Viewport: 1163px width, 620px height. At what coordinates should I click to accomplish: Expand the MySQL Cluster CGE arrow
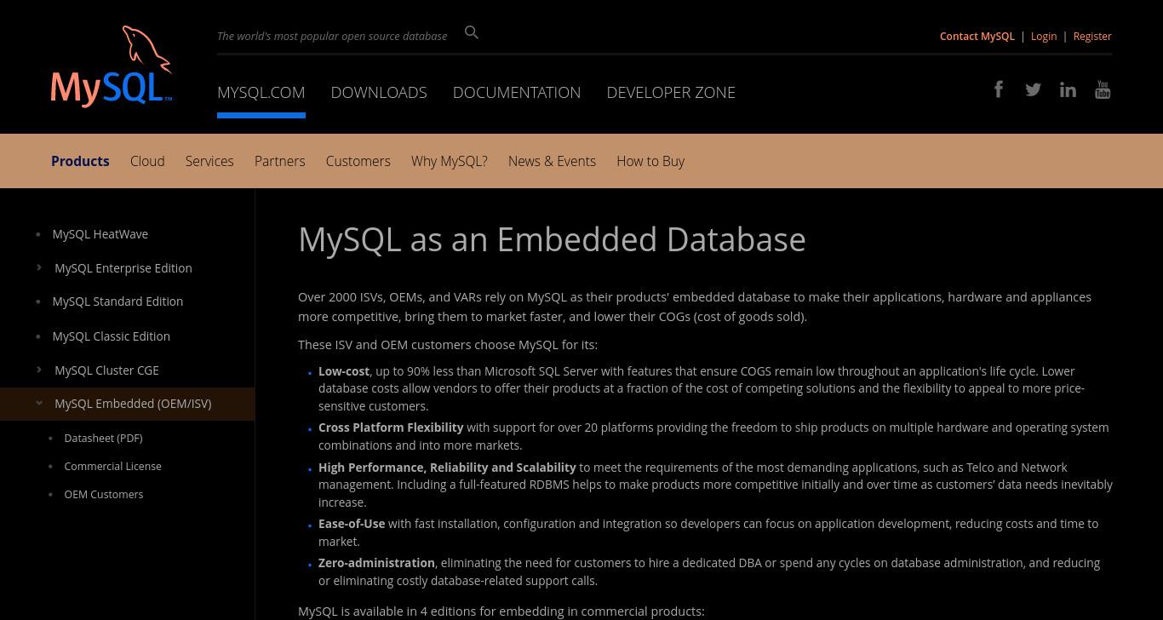click(39, 370)
